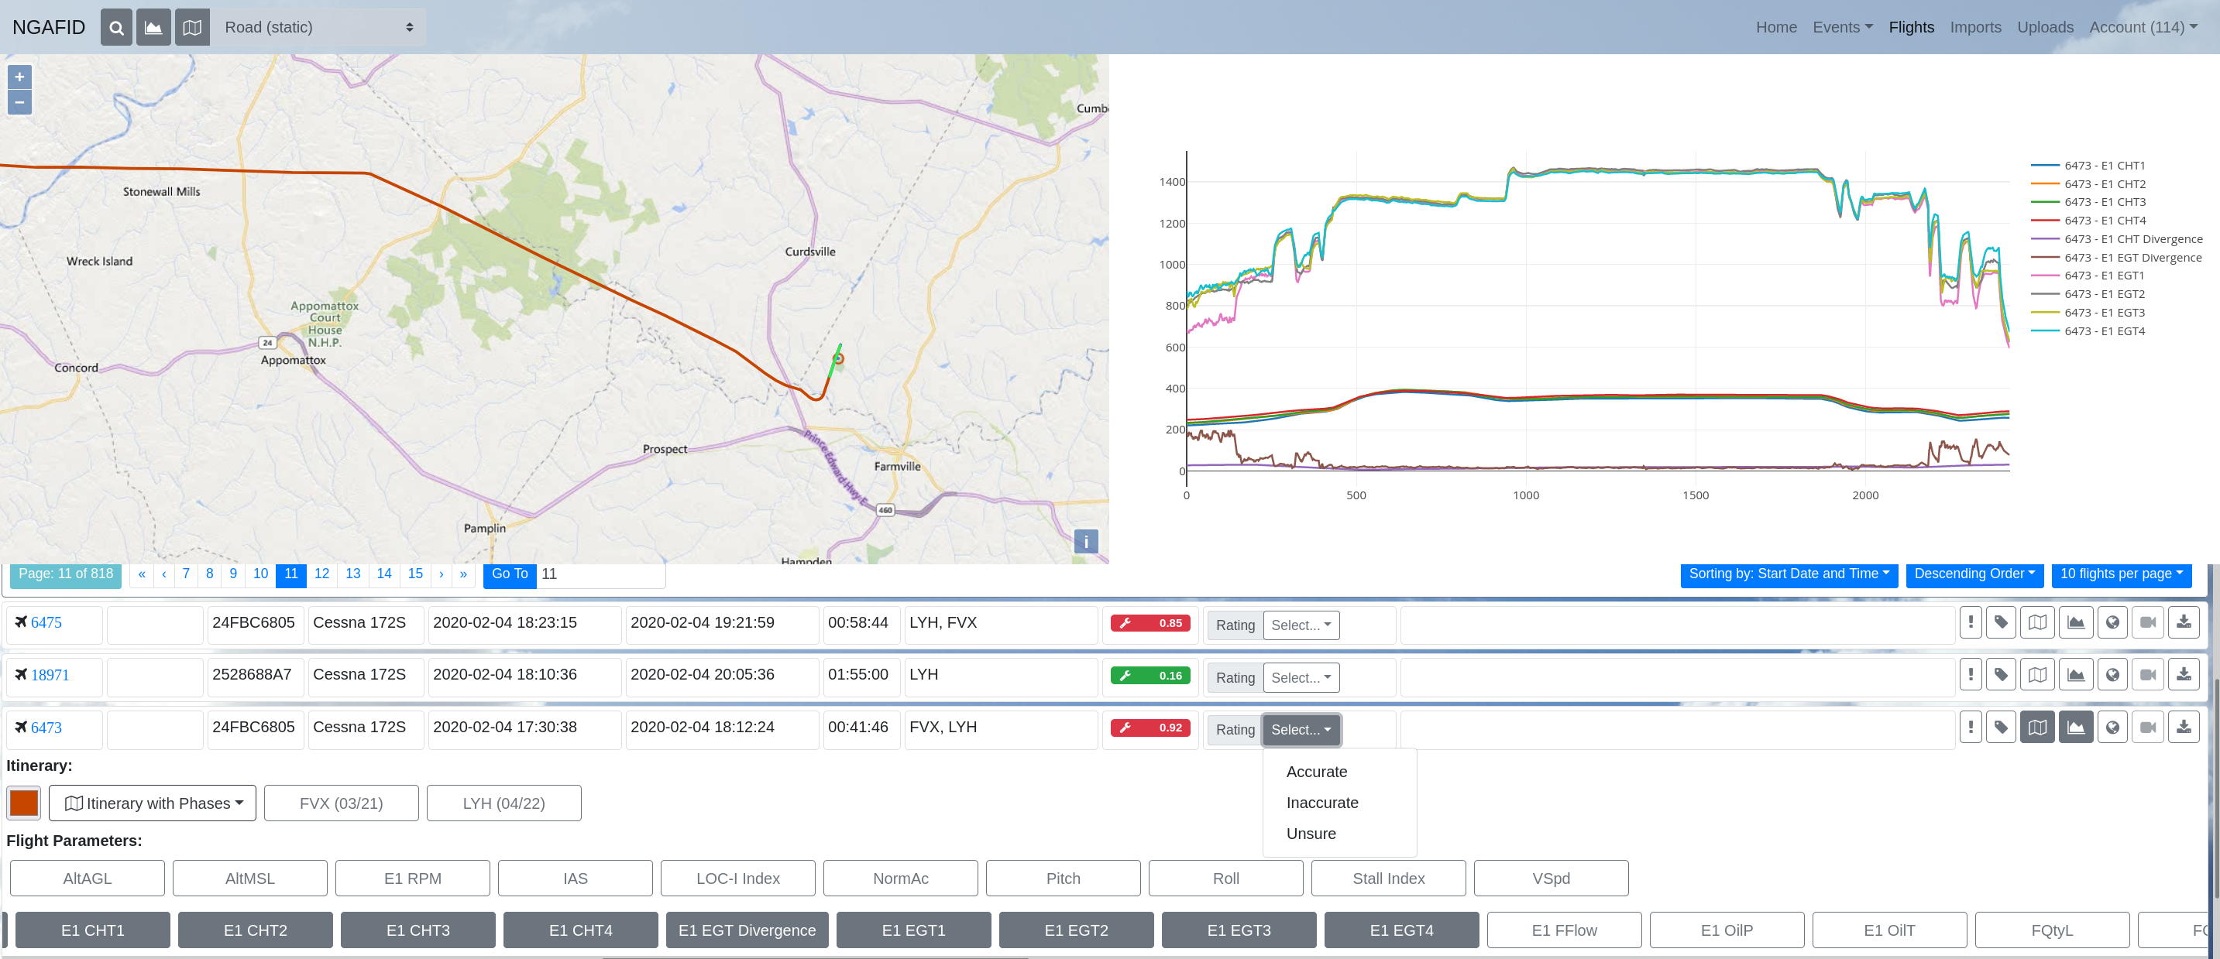Click the search magnifier icon in navbar

(x=116, y=28)
